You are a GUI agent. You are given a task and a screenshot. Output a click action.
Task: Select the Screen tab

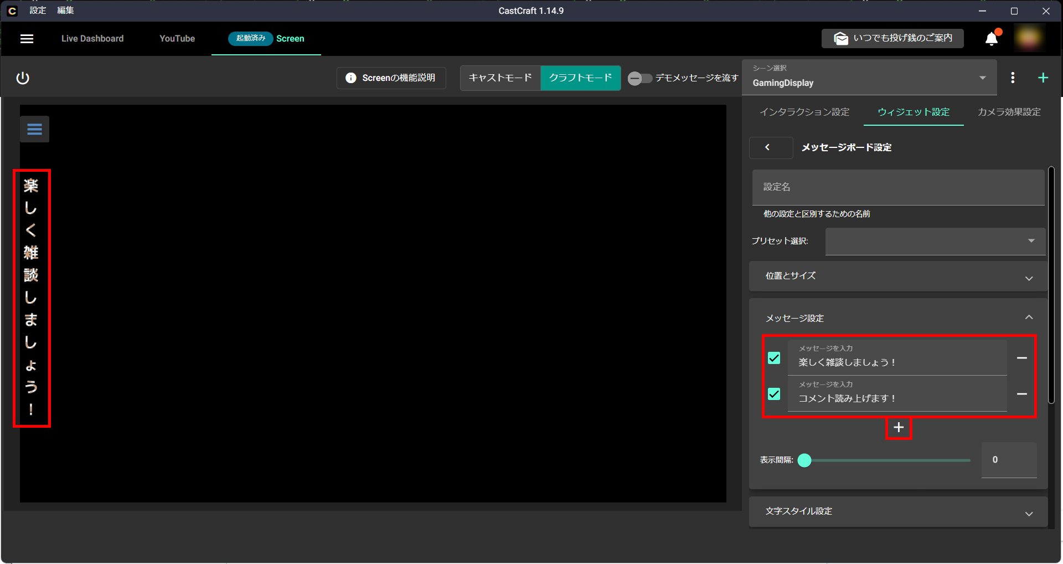[x=266, y=39]
